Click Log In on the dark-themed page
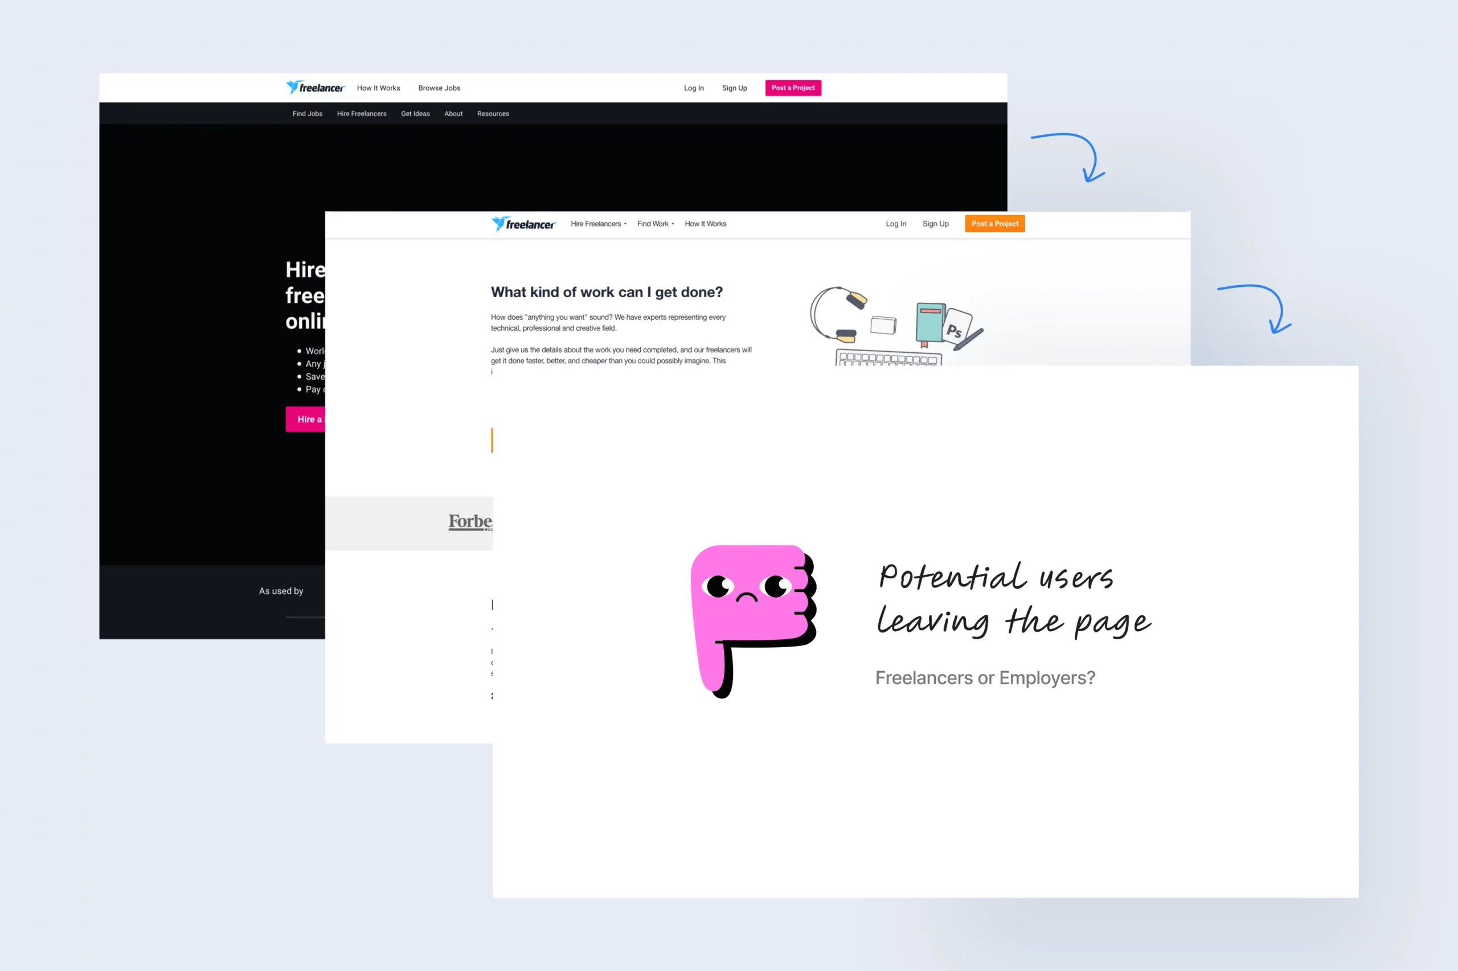 [x=693, y=88]
